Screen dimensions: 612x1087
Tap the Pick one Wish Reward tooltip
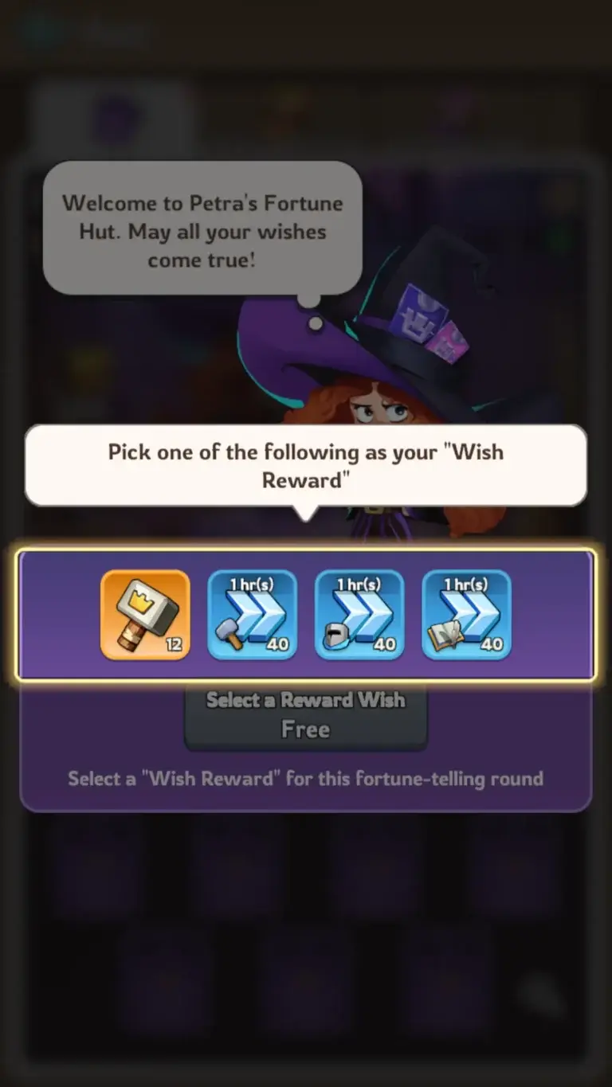pos(306,465)
